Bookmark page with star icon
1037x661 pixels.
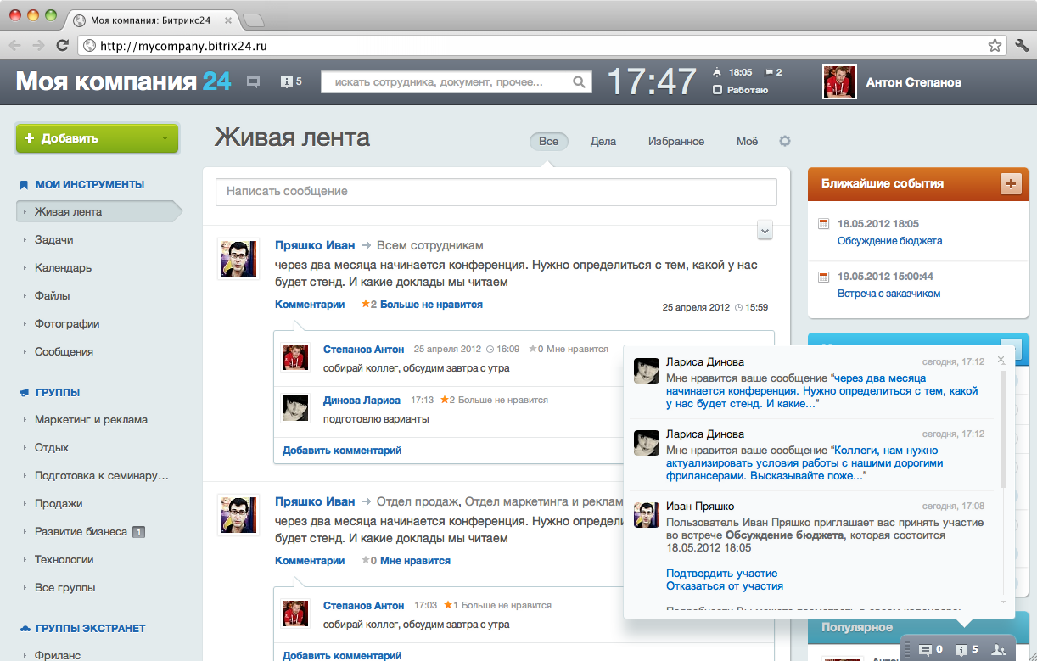pyautogui.click(x=995, y=46)
